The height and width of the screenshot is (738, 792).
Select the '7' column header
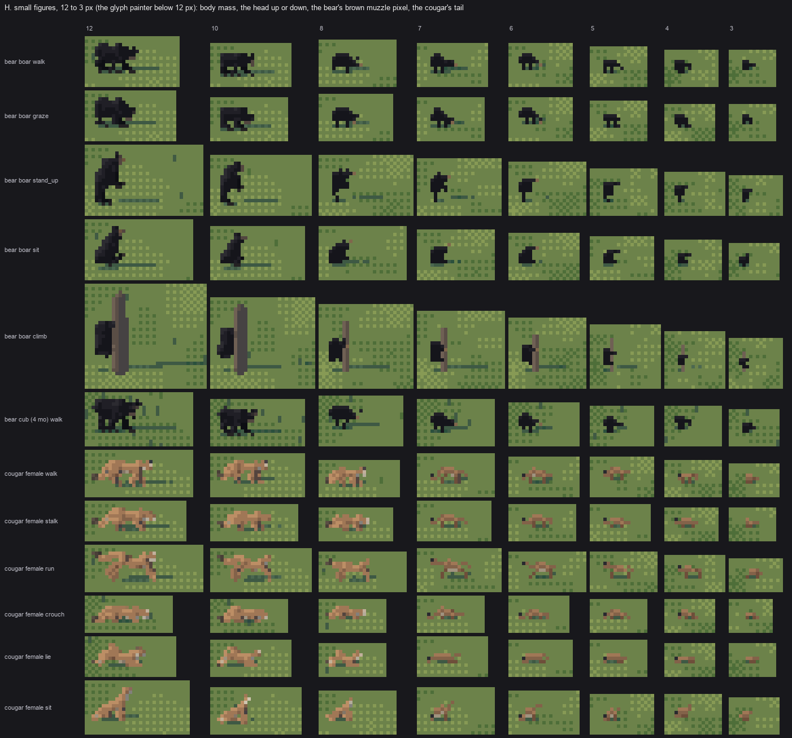coord(420,28)
